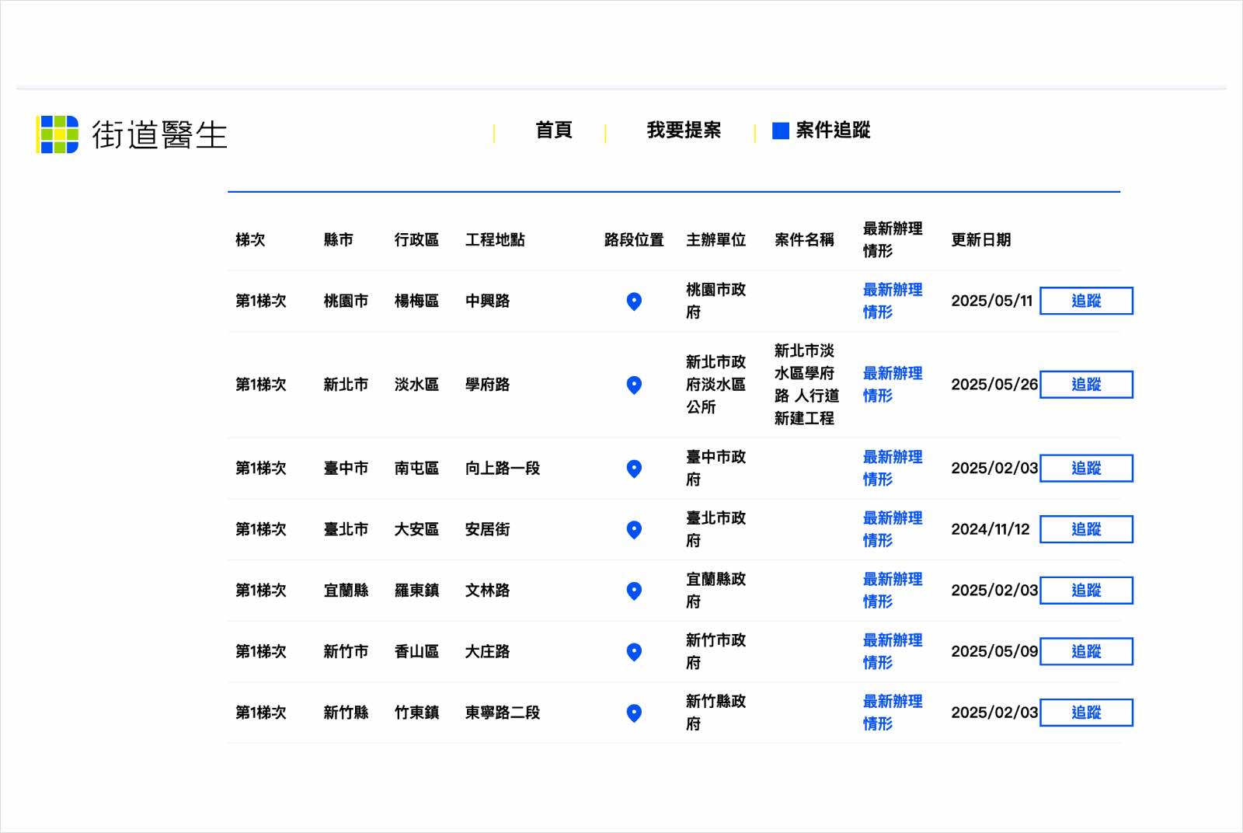Click the date 2025/05/26
1243x833 pixels.
click(x=994, y=385)
